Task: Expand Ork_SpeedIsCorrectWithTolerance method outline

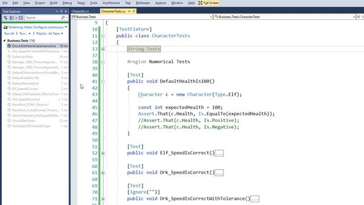Action: [103, 199]
